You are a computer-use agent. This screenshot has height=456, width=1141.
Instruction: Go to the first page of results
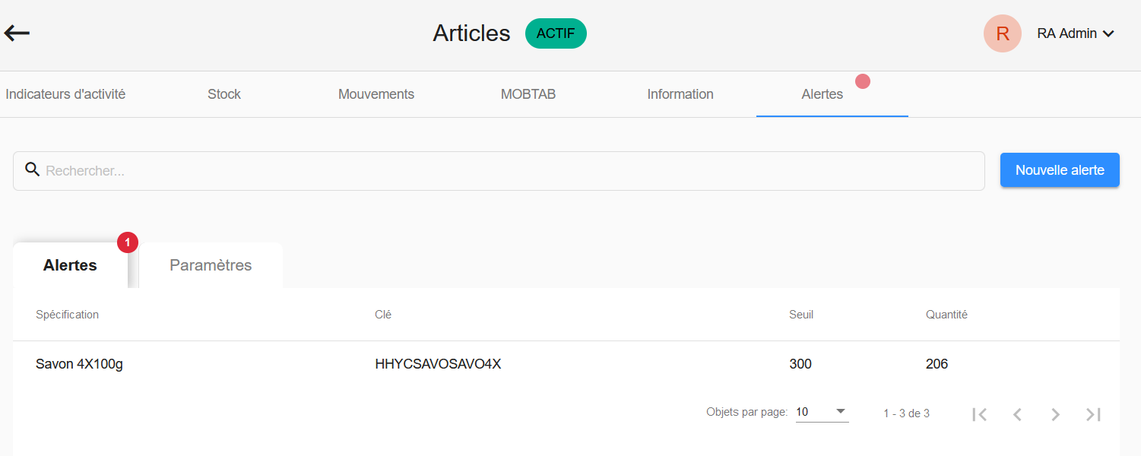pos(979,414)
